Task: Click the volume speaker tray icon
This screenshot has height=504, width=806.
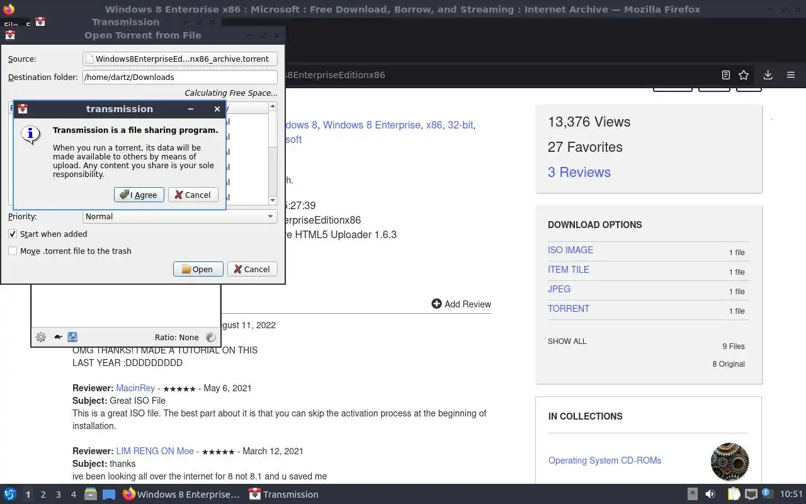Action: tap(710, 495)
